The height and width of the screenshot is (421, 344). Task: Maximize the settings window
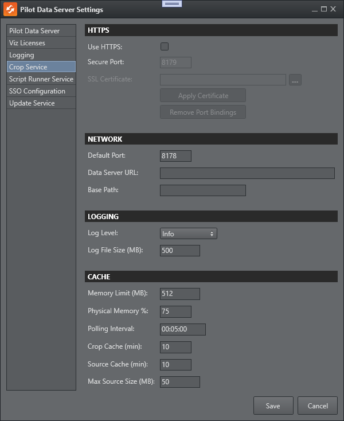click(x=324, y=9)
